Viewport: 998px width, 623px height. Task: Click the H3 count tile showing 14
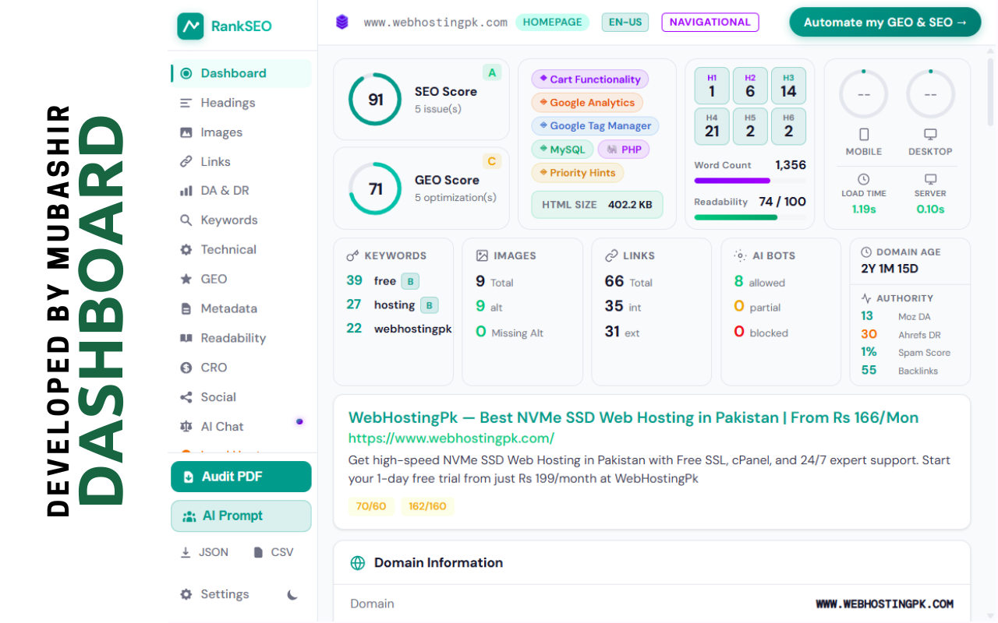[x=788, y=86]
